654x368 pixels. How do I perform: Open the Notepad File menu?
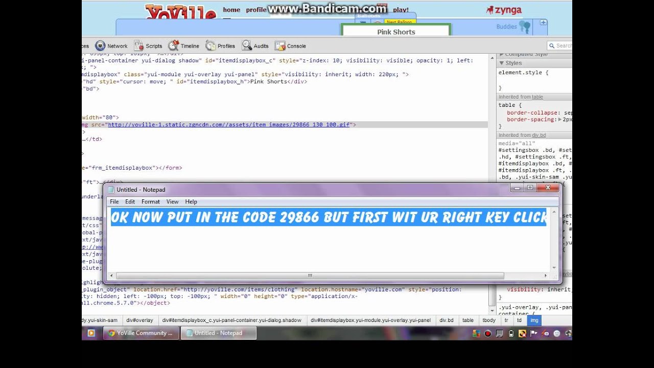pyautogui.click(x=114, y=202)
